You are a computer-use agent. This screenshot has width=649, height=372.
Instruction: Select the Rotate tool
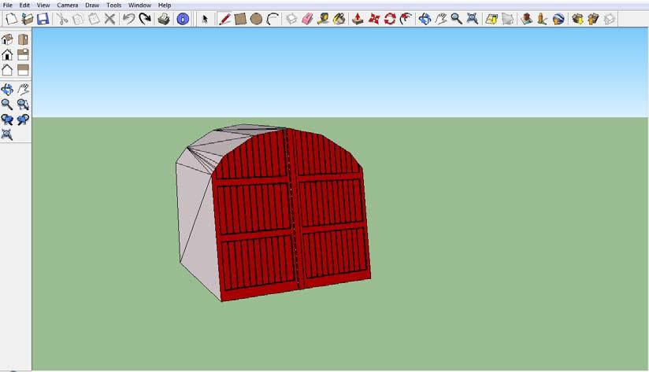pos(390,19)
